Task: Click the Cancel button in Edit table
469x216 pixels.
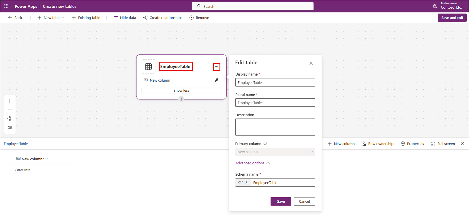Action: click(304, 201)
